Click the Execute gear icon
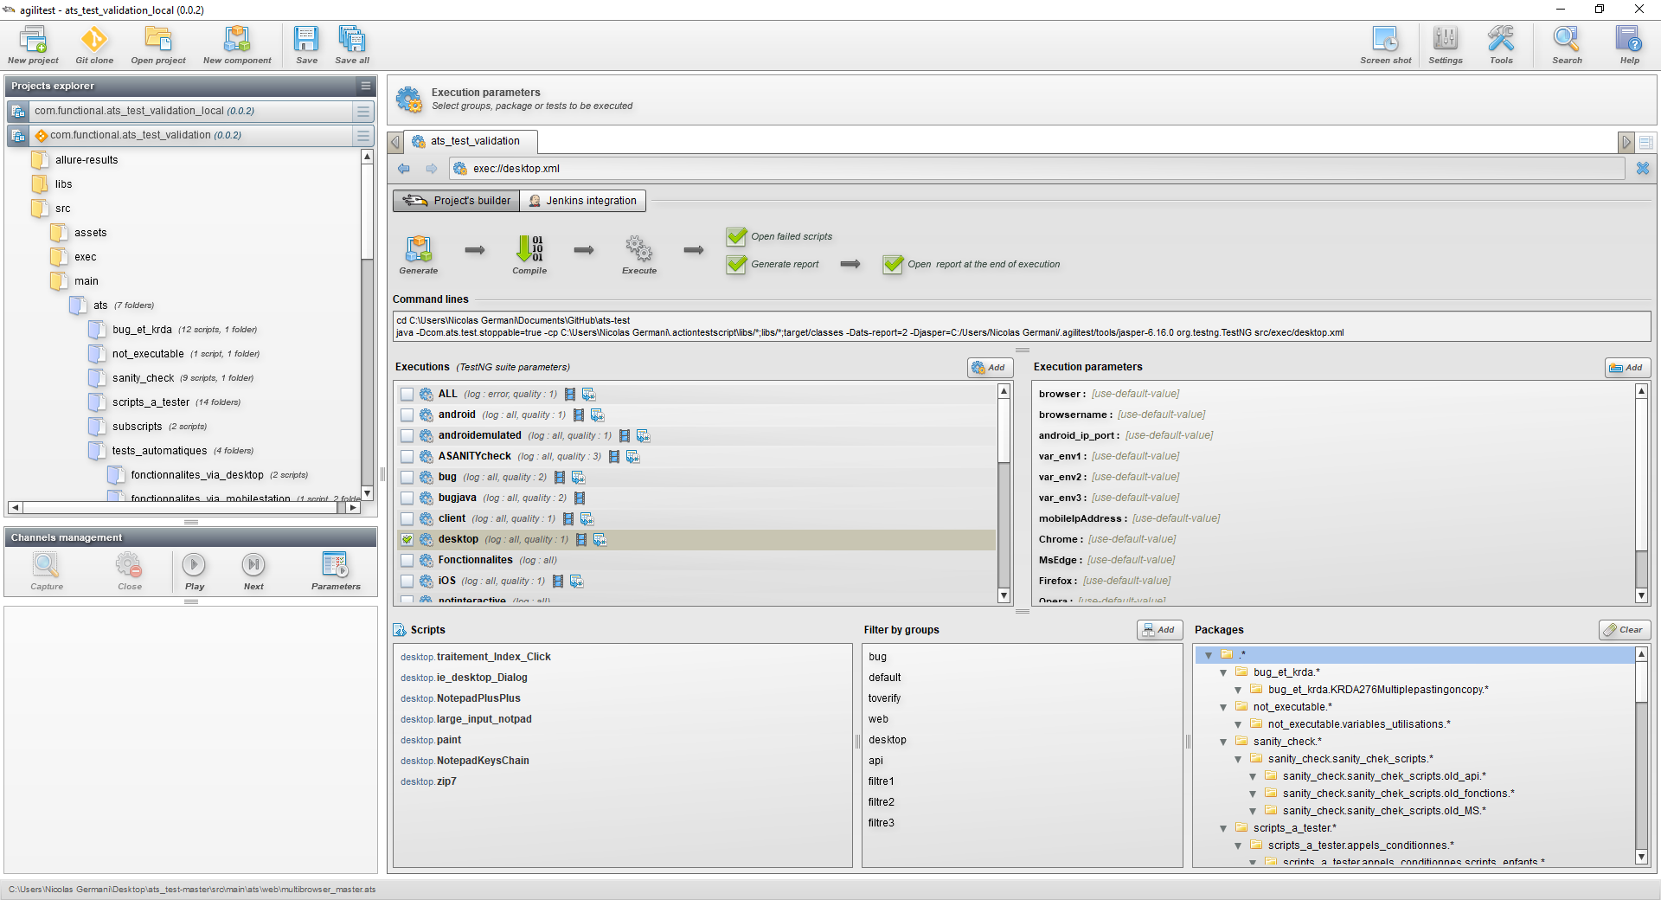The height and width of the screenshot is (900, 1661). tap(638, 249)
